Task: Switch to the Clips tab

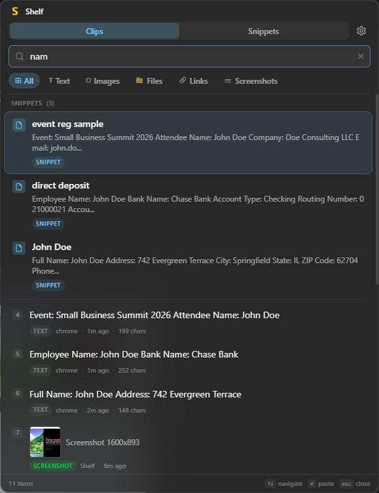Action: [95, 31]
